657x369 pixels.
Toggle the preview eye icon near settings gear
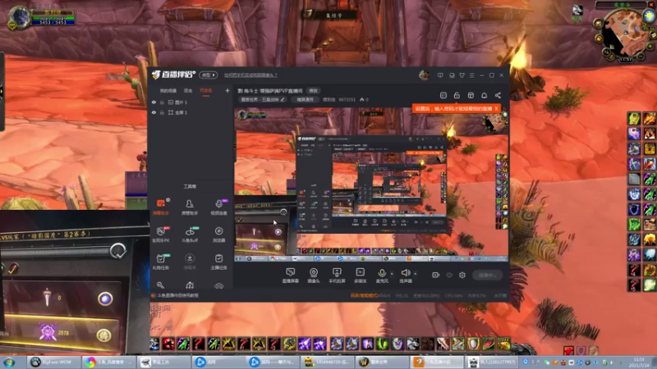point(449,275)
